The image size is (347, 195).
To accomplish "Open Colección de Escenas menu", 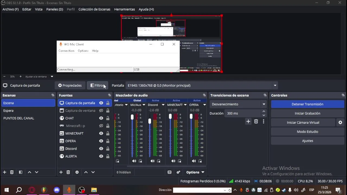I will pos(94,9).
